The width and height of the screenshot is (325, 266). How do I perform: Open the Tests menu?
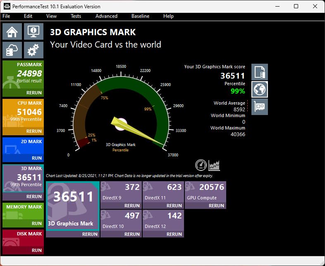tap(76, 16)
